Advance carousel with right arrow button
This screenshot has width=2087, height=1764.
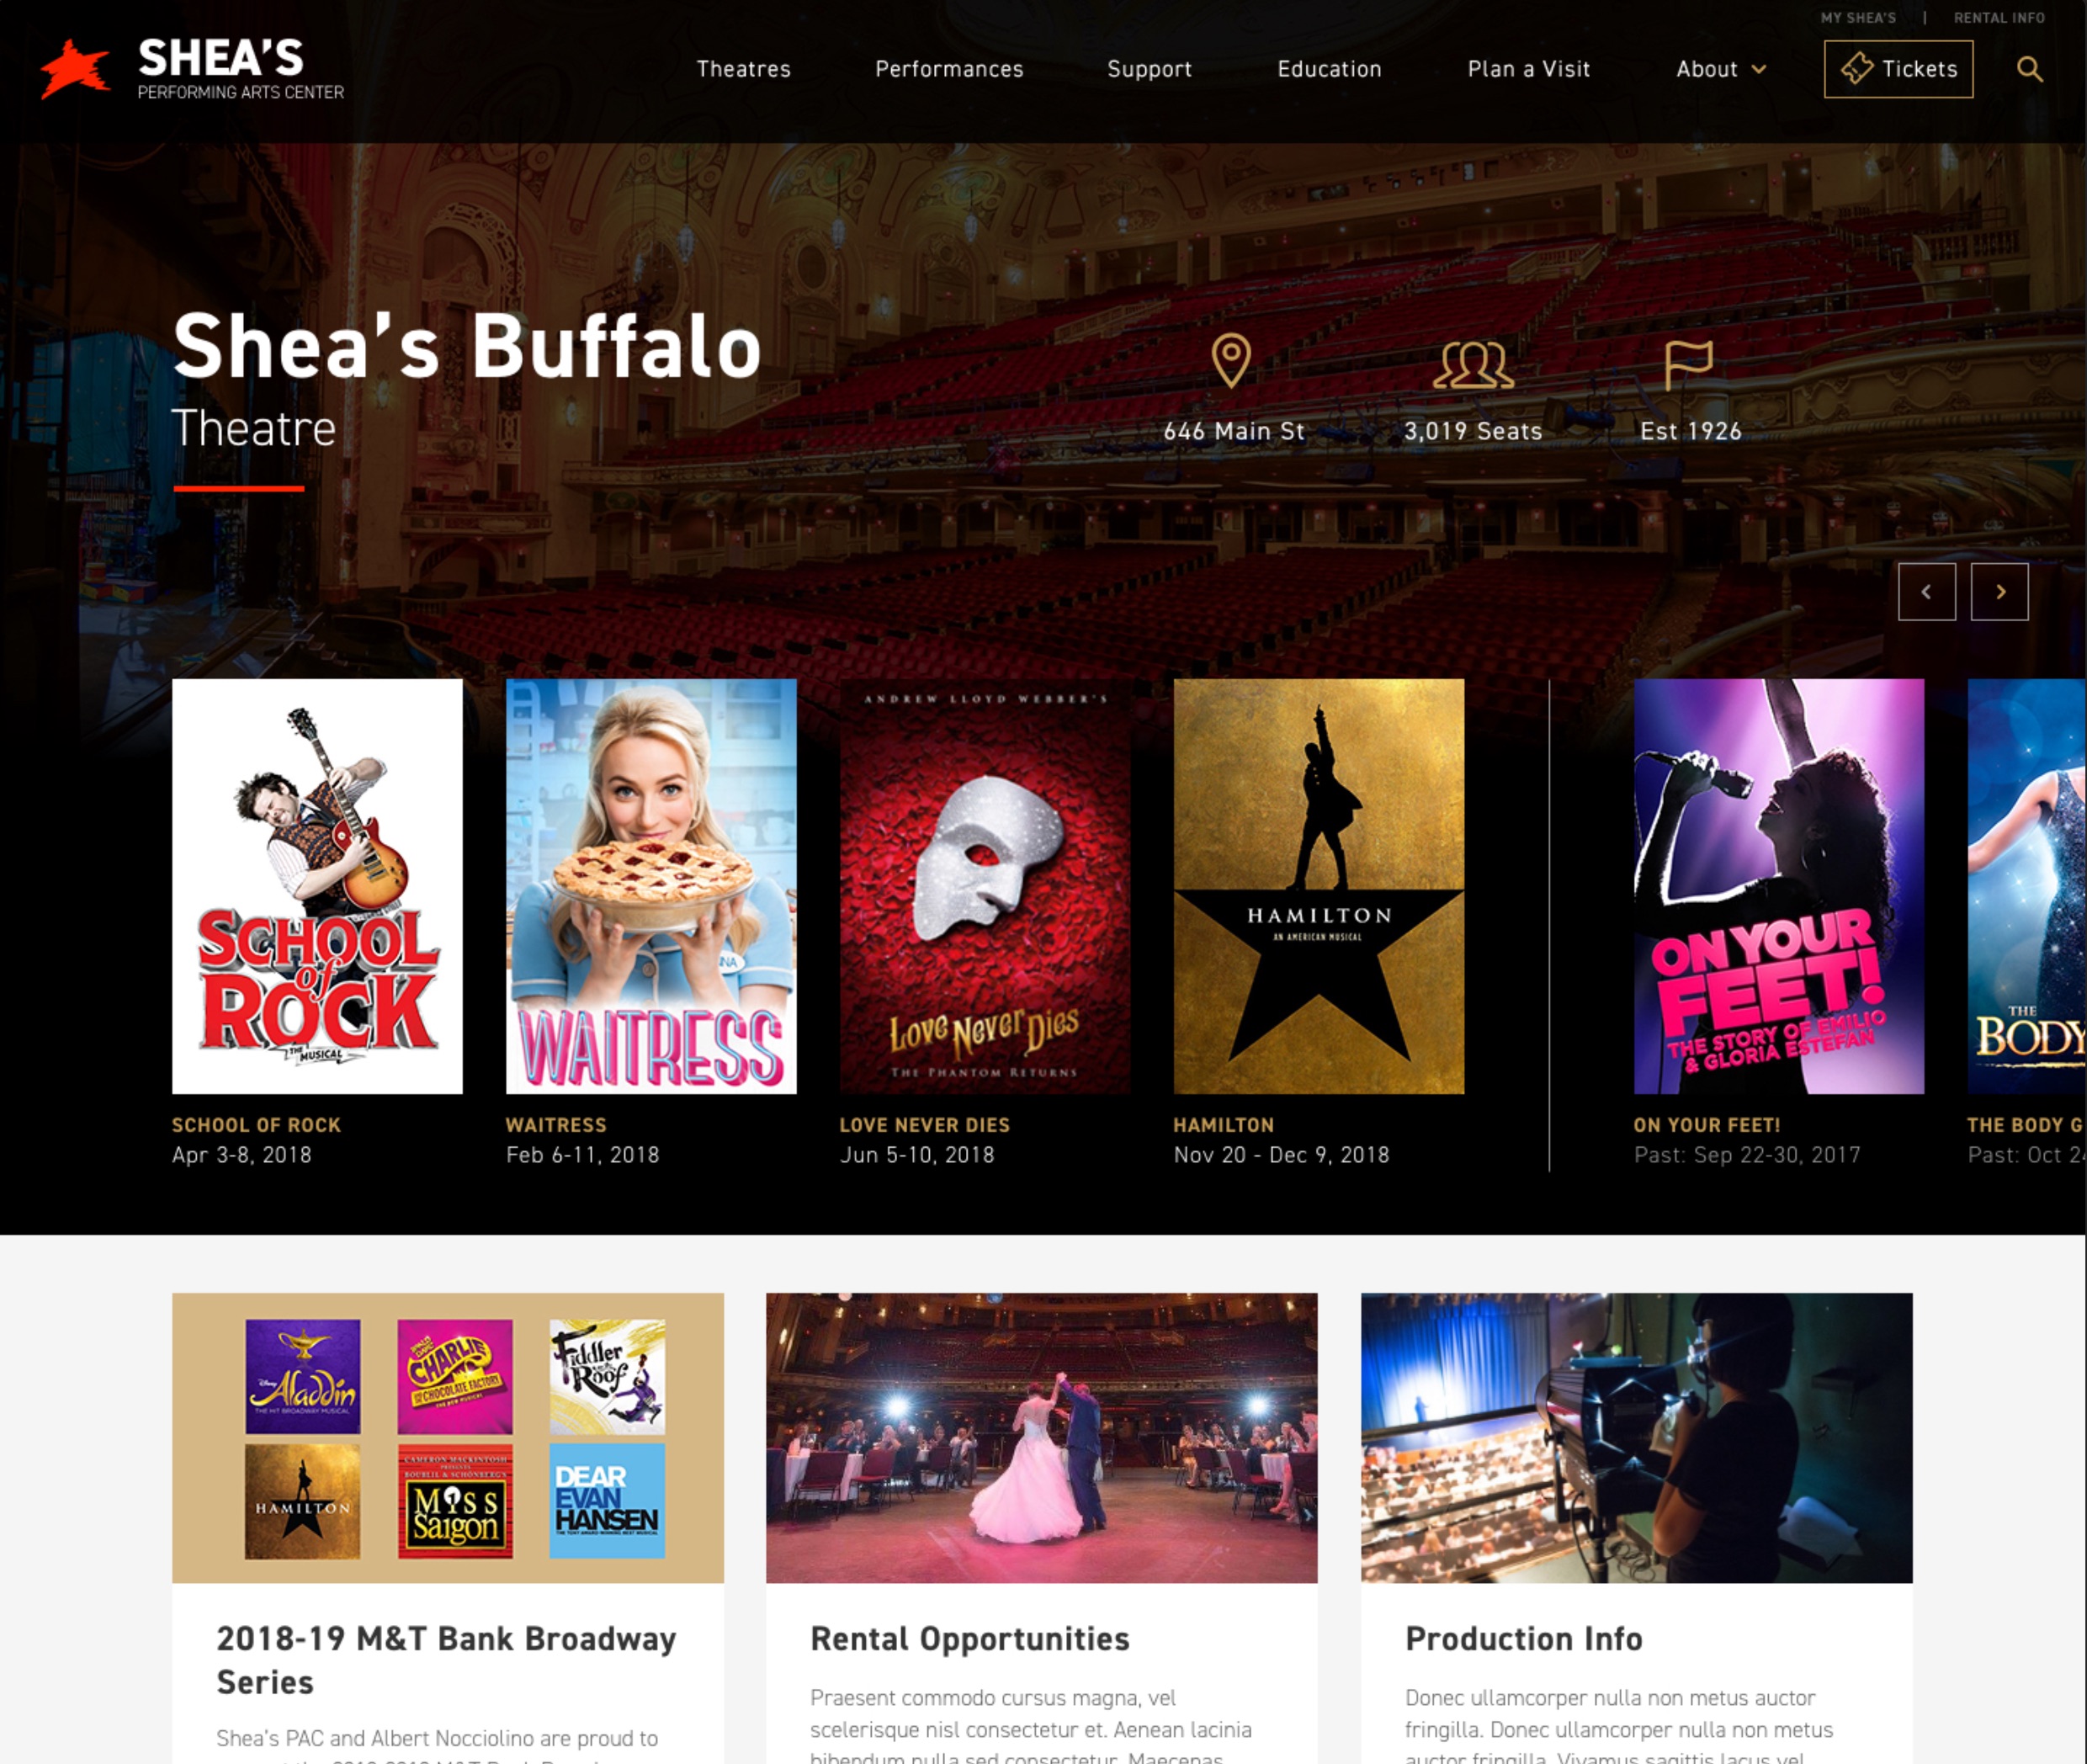point(1999,592)
